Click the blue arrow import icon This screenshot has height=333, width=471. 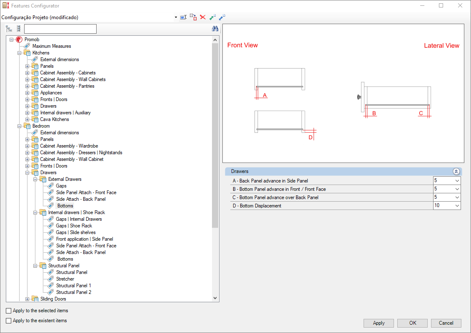(222, 17)
